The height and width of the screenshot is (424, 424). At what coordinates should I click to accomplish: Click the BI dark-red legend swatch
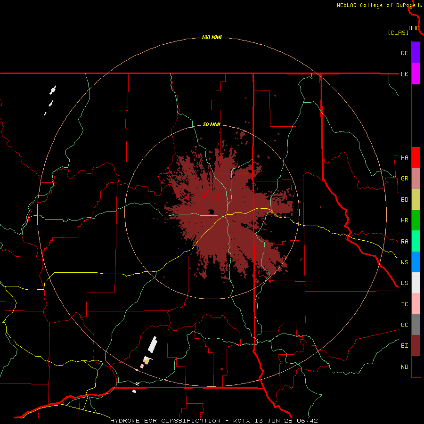coord(416,346)
